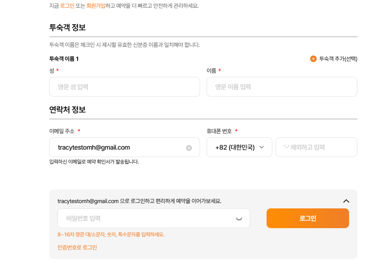The width and height of the screenshot is (382, 268).
Task: Focus the phone number '-' 제외하고 입력 field
Action: point(316,147)
